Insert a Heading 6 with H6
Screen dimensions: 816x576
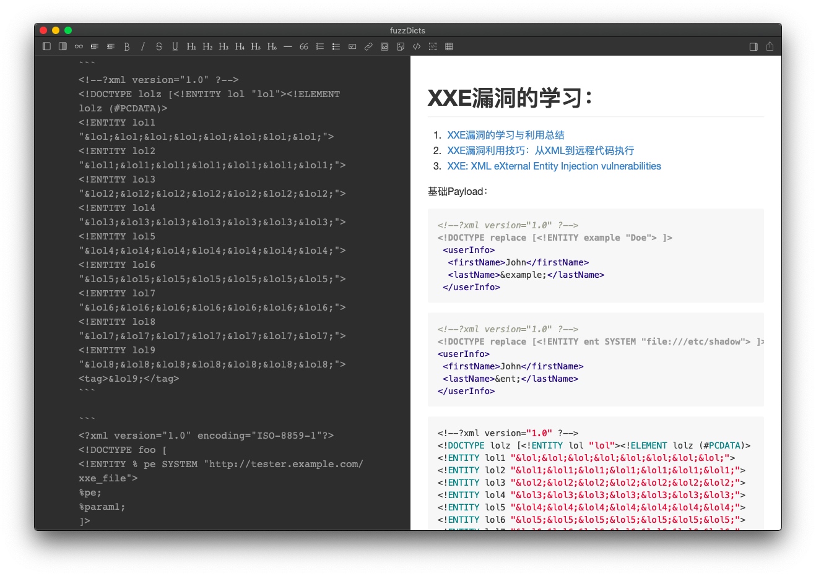(x=272, y=46)
